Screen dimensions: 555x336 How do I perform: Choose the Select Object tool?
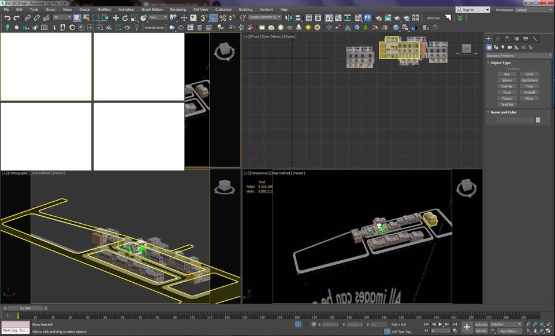coord(77,18)
